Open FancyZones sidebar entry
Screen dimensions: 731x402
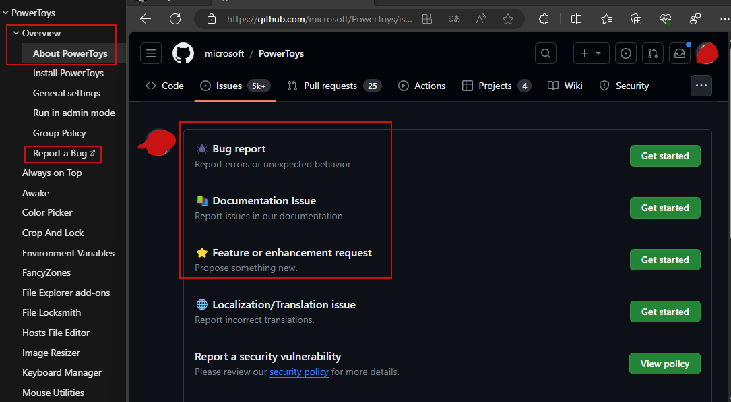pos(46,272)
